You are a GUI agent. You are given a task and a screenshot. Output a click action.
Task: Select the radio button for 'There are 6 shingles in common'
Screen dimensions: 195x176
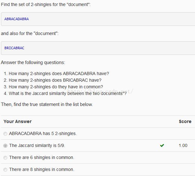click(x=5, y=158)
